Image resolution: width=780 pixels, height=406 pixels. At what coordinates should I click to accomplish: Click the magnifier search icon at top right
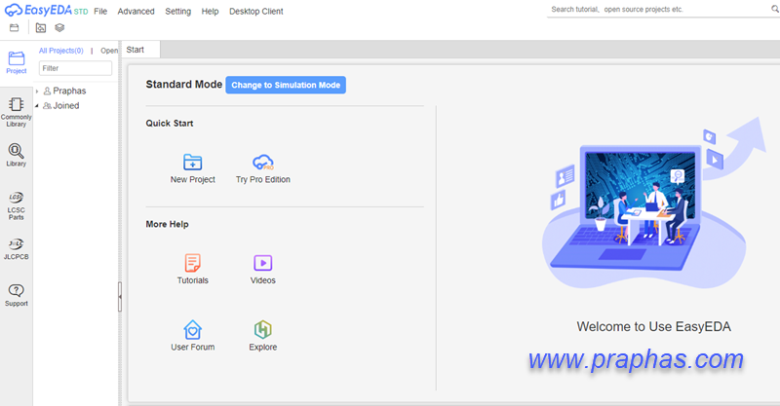pyautogui.click(x=774, y=10)
